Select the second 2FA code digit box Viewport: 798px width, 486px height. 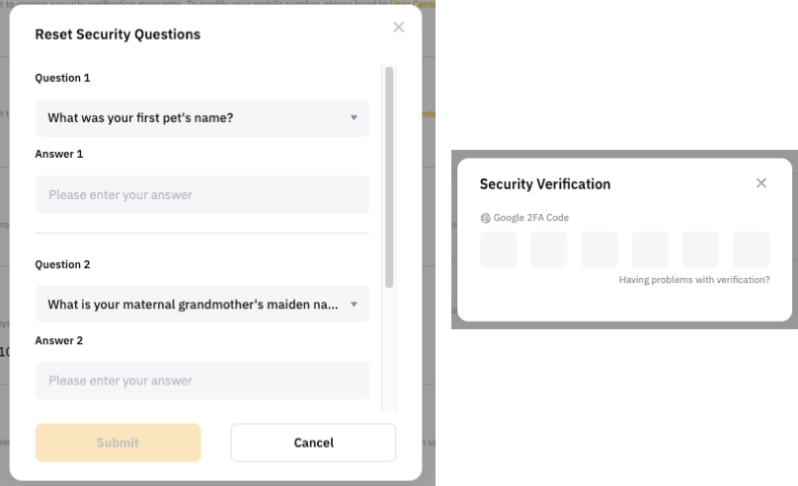point(549,249)
